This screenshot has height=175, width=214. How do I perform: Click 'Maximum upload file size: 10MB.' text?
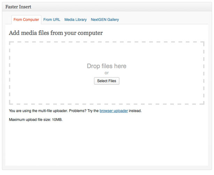tap(36, 120)
